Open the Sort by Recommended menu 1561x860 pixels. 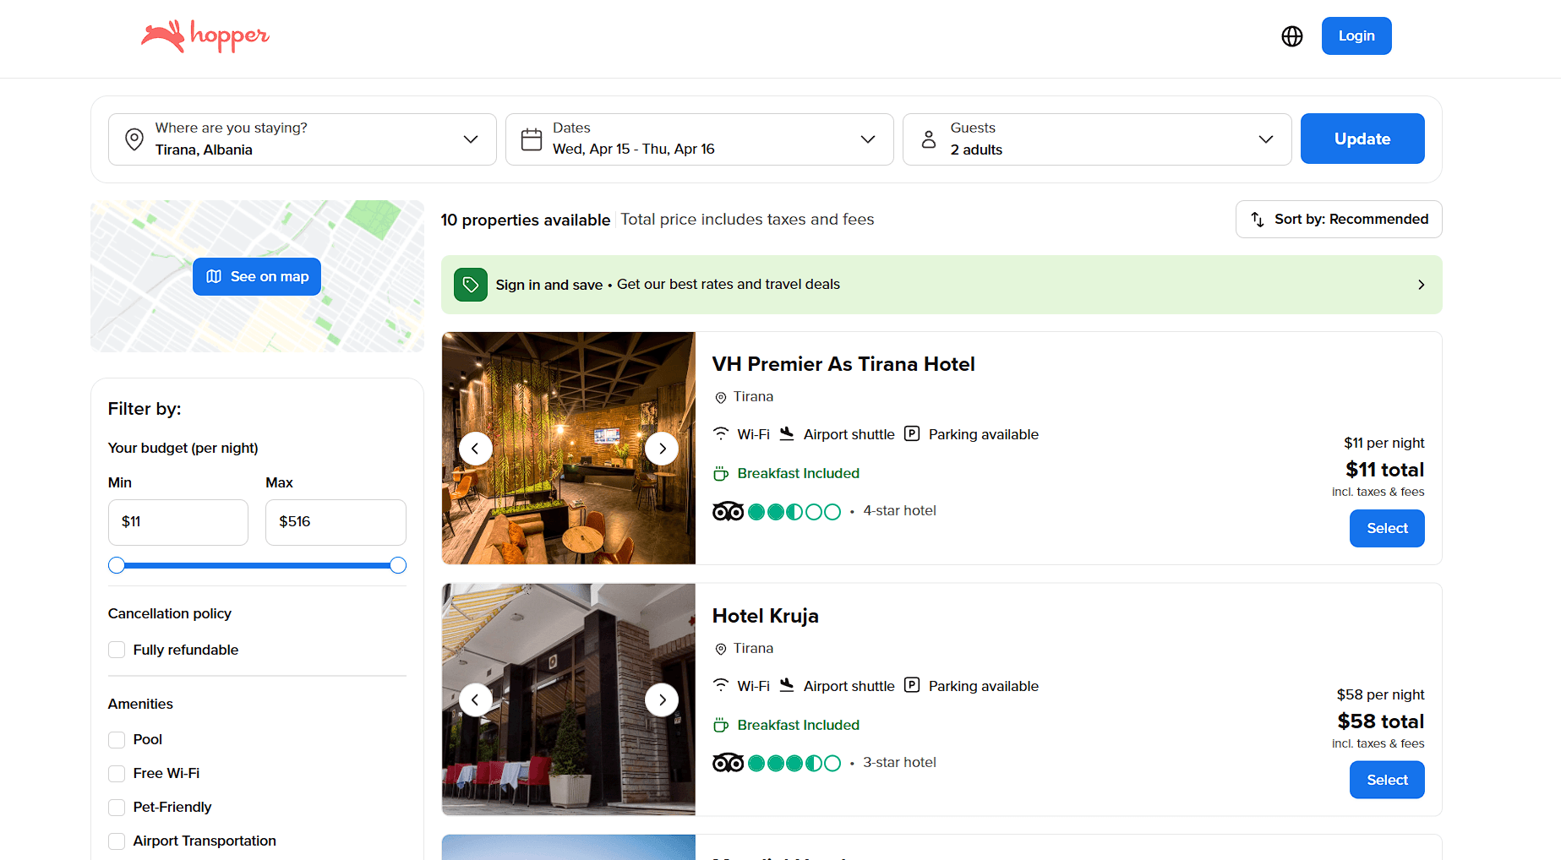tap(1338, 219)
